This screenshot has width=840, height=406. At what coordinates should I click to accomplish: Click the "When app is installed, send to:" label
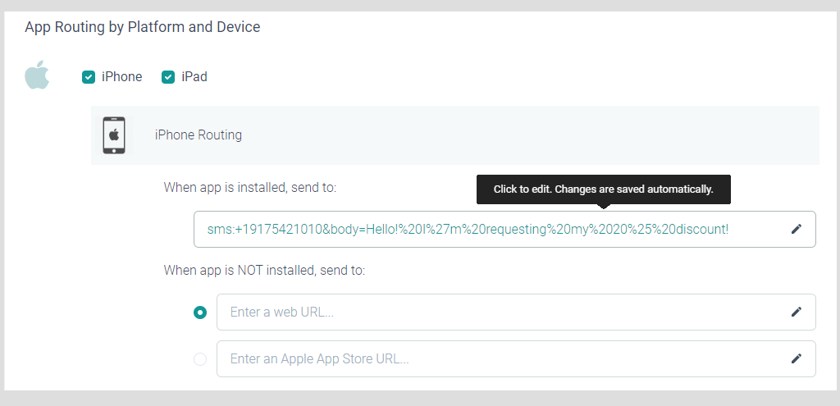point(249,188)
